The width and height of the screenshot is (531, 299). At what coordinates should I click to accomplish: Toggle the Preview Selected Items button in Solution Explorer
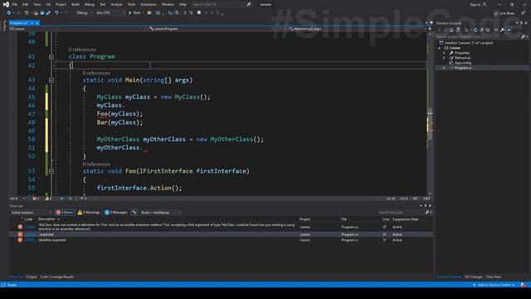(x=509, y=30)
